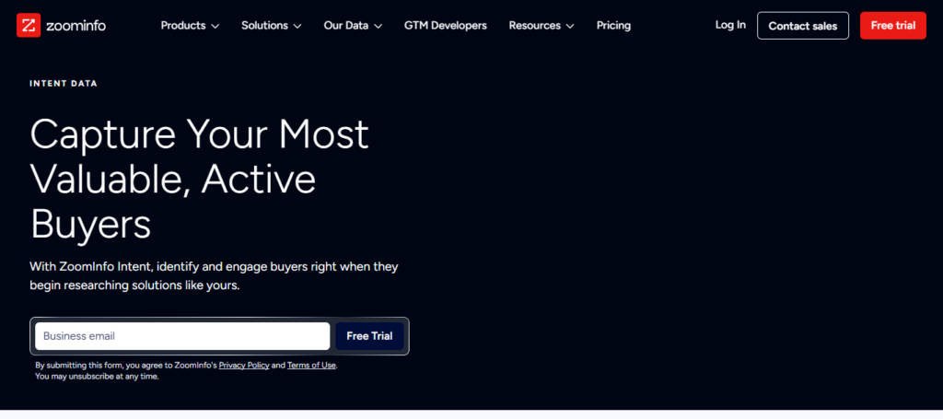
Task: Navigate to Pricing page
Action: click(613, 25)
